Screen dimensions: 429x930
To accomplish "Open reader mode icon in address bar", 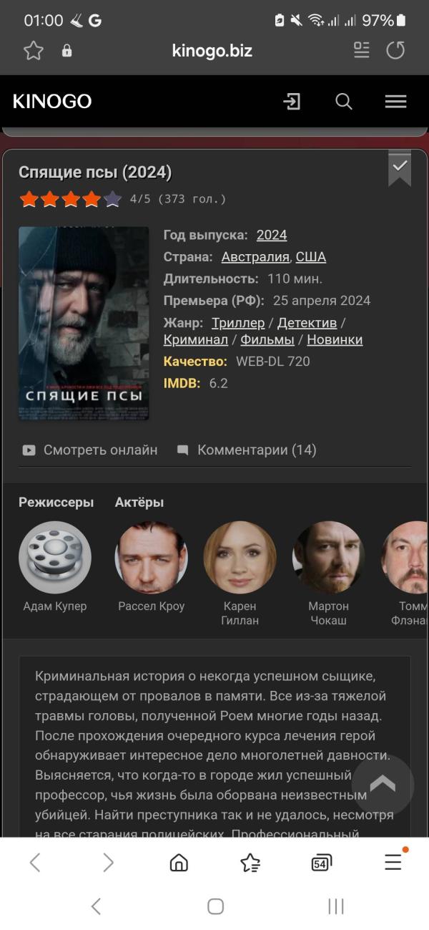I will [362, 49].
